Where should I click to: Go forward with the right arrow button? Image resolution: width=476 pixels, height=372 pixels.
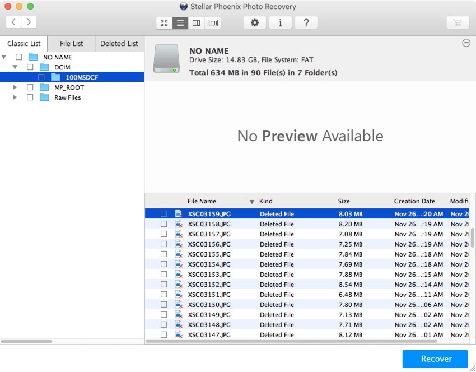coord(29,22)
